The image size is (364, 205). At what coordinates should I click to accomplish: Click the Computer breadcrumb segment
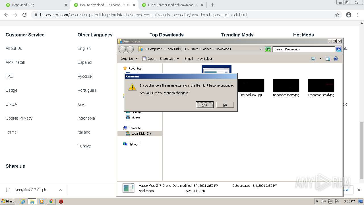click(155, 49)
